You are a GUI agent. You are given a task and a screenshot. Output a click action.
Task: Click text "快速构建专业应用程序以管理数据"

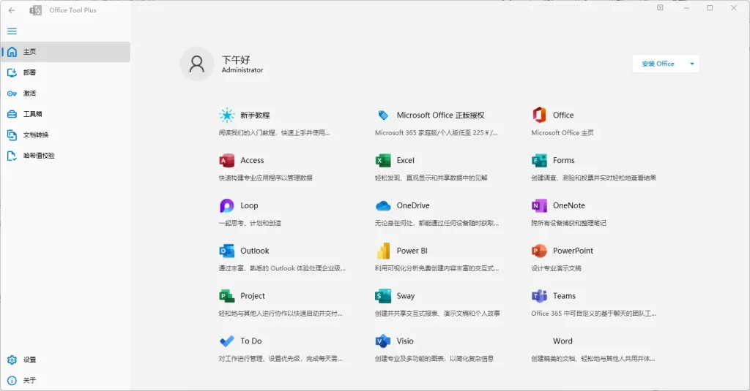tap(265, 178)
